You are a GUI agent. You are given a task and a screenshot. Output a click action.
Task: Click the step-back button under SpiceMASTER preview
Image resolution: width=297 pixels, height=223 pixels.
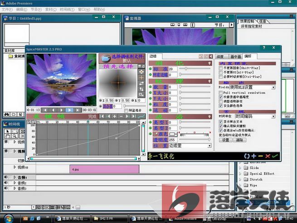[x=53, y=110]
